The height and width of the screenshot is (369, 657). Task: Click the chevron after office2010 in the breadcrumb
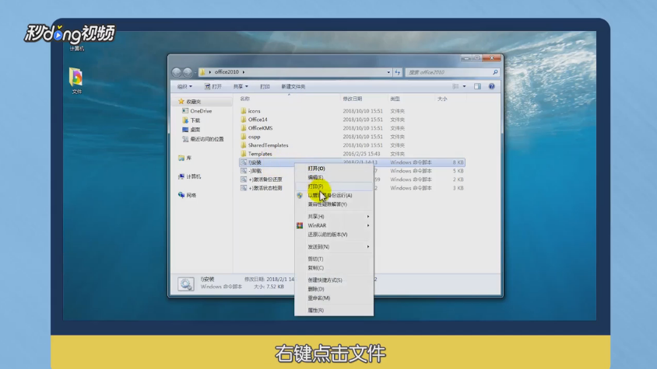coord(244,72)
